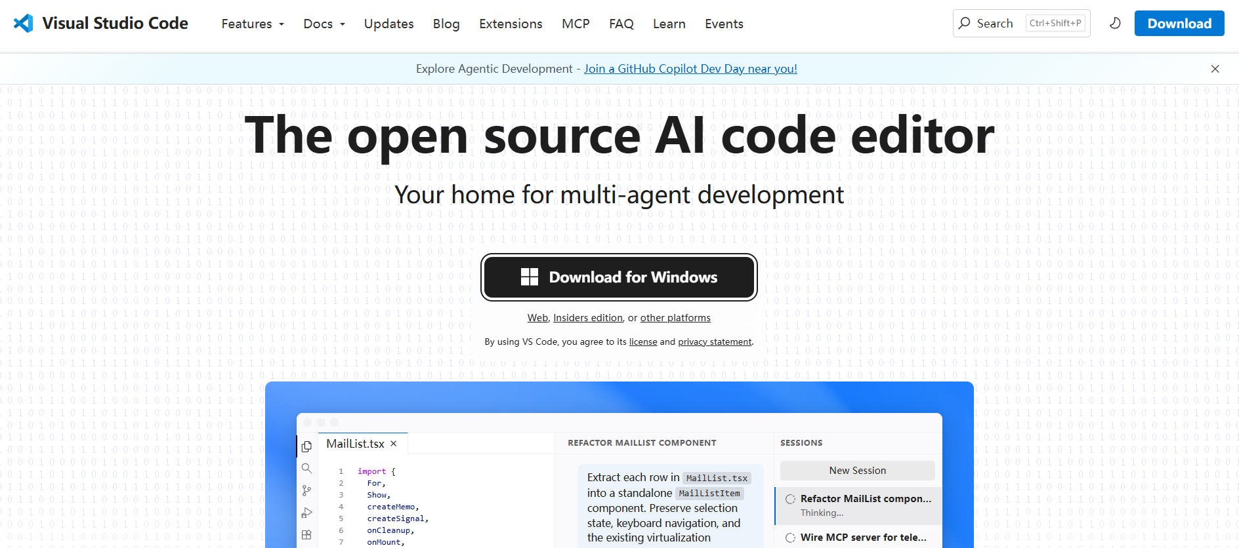Click the MailList.tsx code chip in the chat

coord(717,479)
